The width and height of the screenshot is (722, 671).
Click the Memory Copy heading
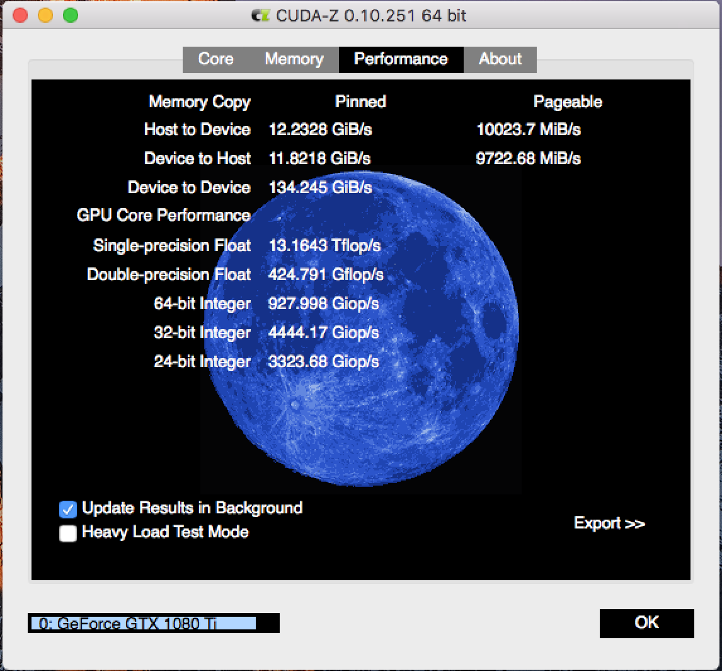pos(199,102)
